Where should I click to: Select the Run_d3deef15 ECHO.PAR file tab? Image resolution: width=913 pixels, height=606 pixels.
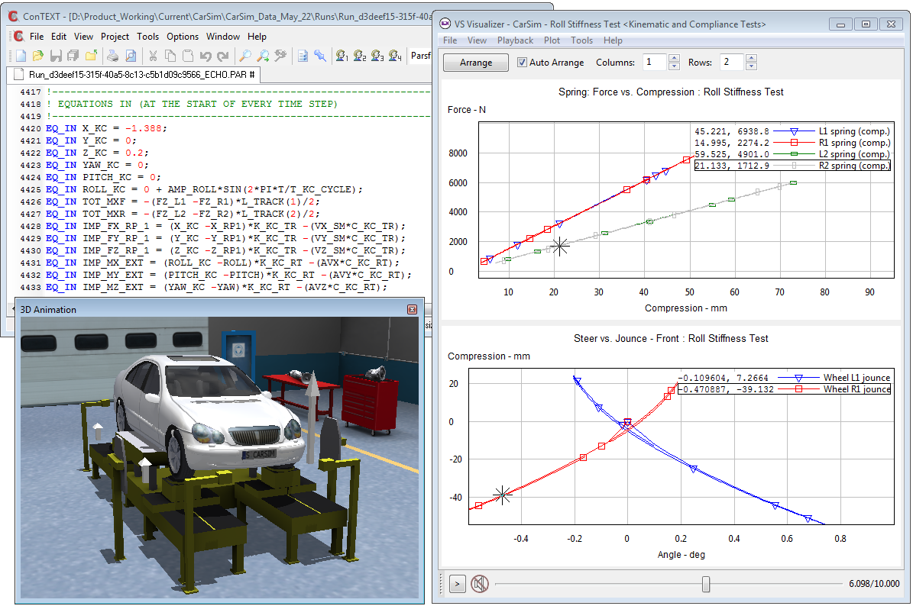(134, 75)
